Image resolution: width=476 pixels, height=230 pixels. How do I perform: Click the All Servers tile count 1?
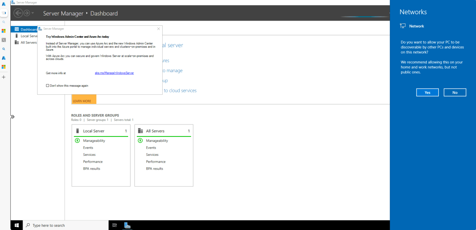189,131
